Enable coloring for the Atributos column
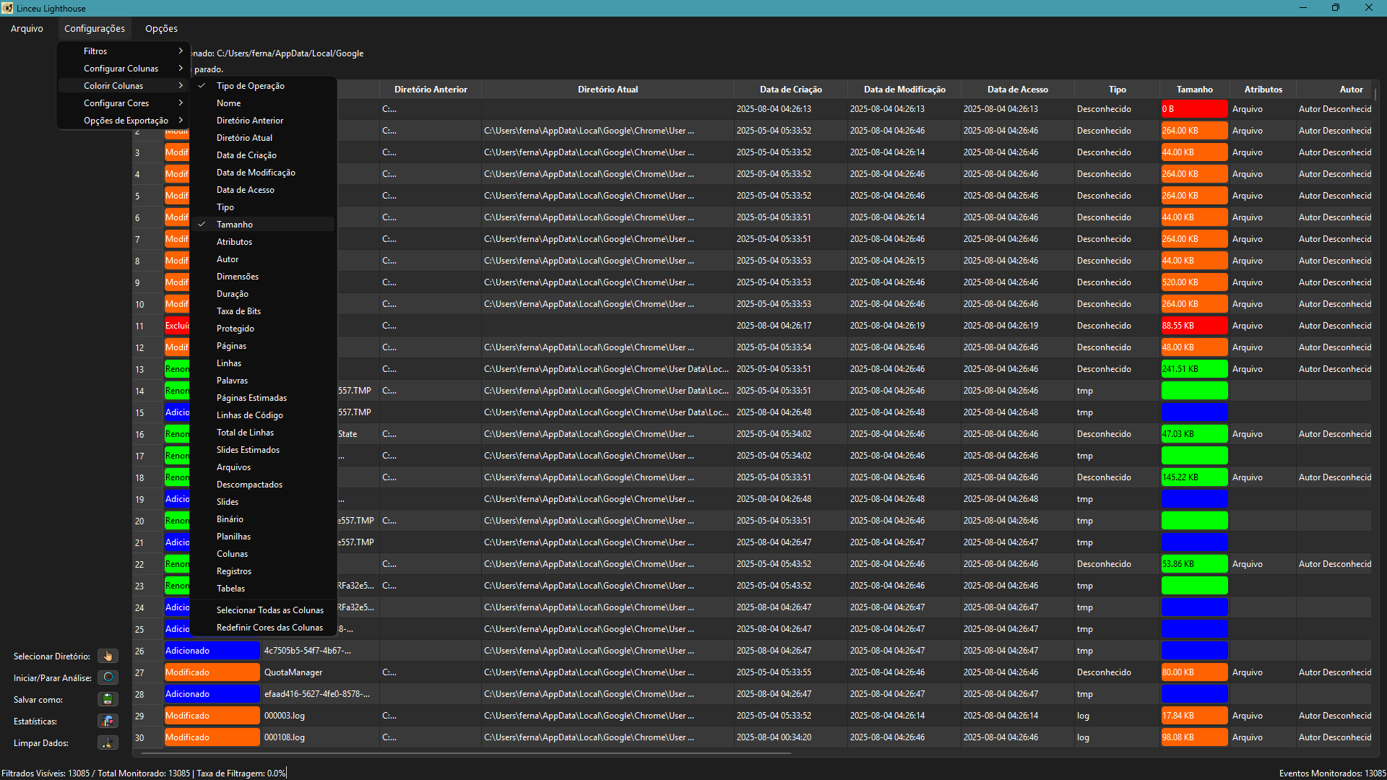The image size is (1387, 780). point(234,242)
